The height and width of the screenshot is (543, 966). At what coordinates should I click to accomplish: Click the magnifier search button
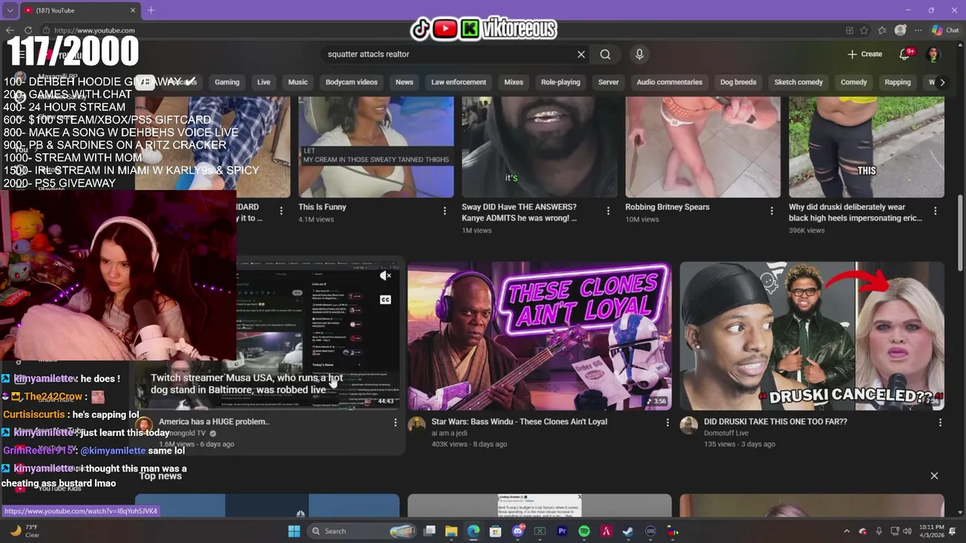(x=605, y=54)
